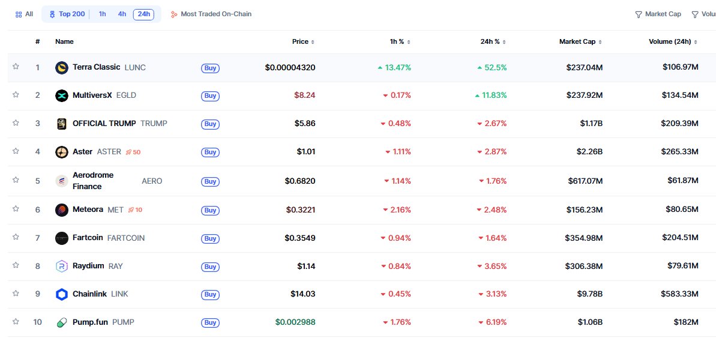
Task: Buy MultiversX EGLD
Action: [210, 97]
